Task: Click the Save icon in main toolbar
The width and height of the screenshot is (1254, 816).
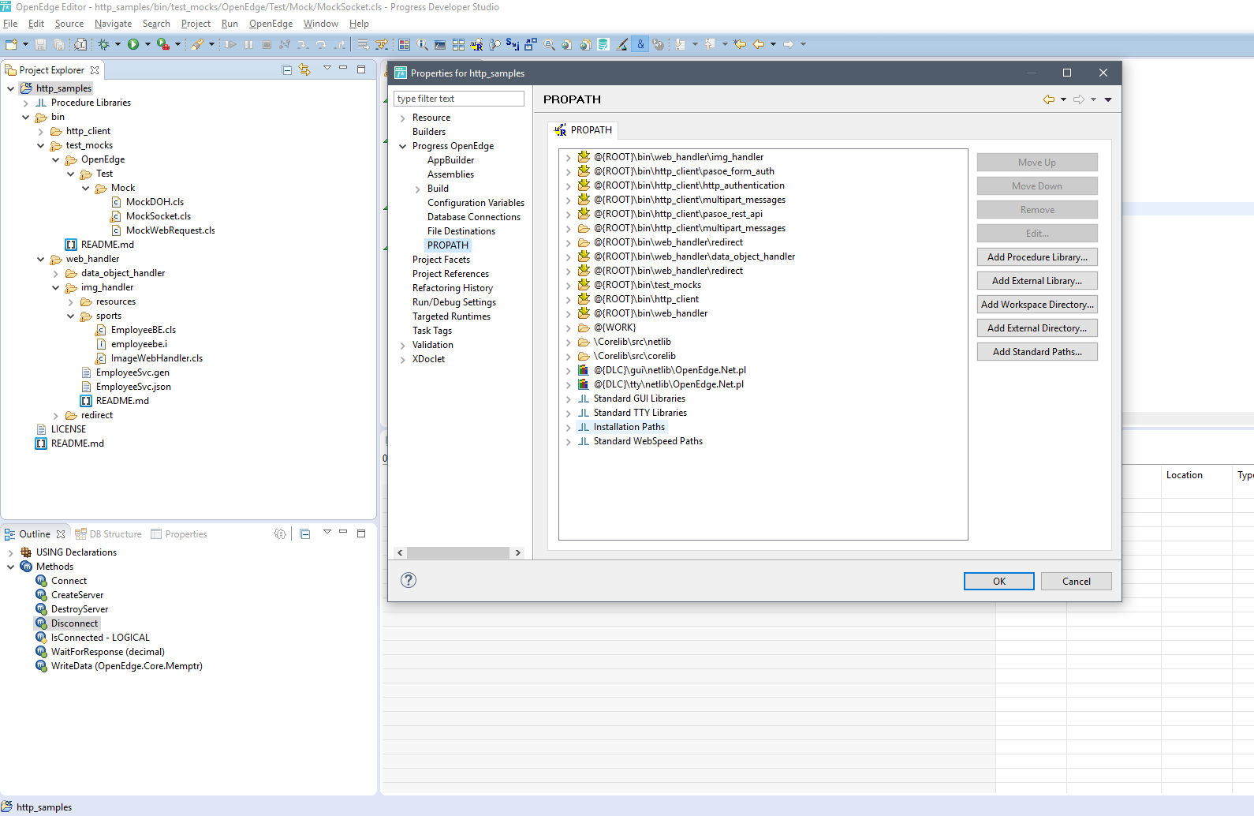Action: tap(40, 44)
